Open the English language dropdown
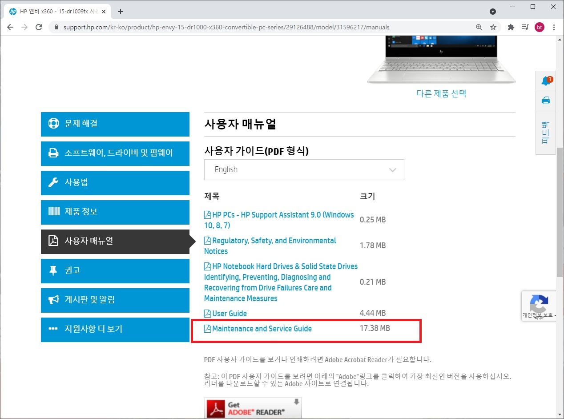The width and height of the screenshot is (564, 419). coord(304,169)
